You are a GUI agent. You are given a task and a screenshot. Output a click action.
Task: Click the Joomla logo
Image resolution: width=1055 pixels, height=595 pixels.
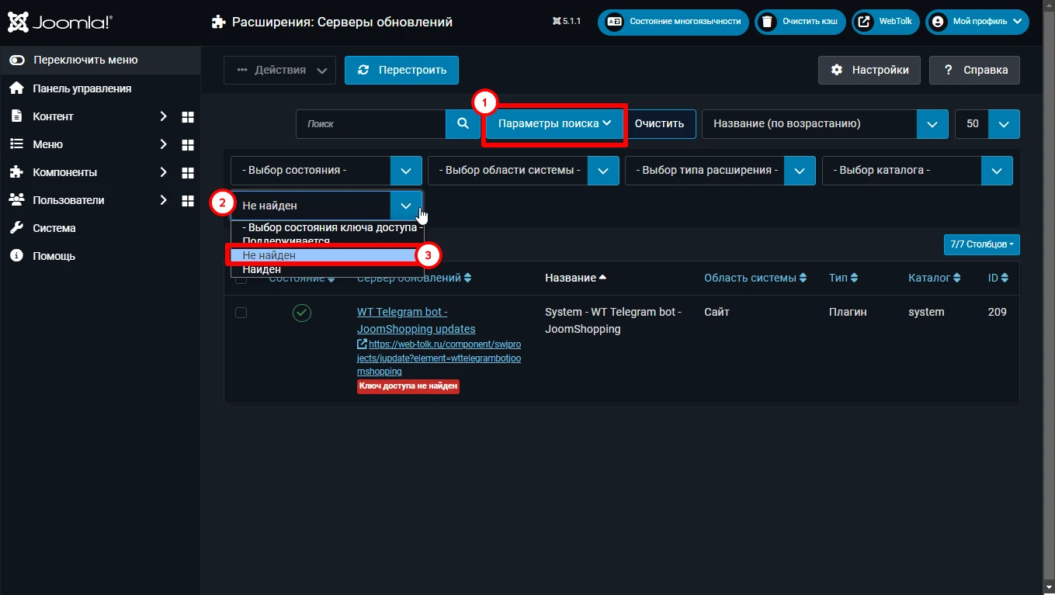pos(61,22)
